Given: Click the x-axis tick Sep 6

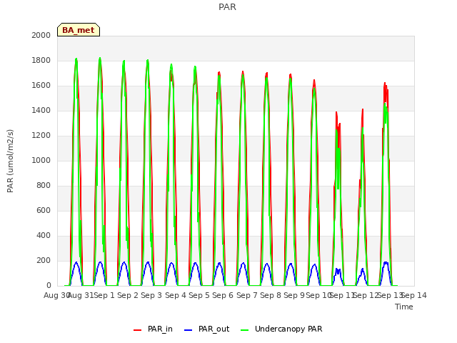Looking at the screenshot, I should point(223,295).
